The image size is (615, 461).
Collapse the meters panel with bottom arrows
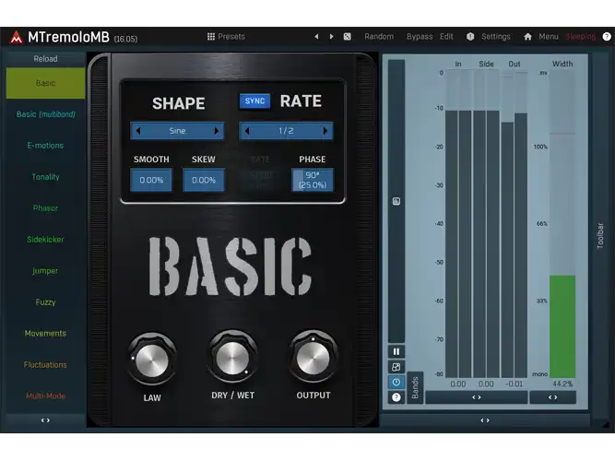485,420
